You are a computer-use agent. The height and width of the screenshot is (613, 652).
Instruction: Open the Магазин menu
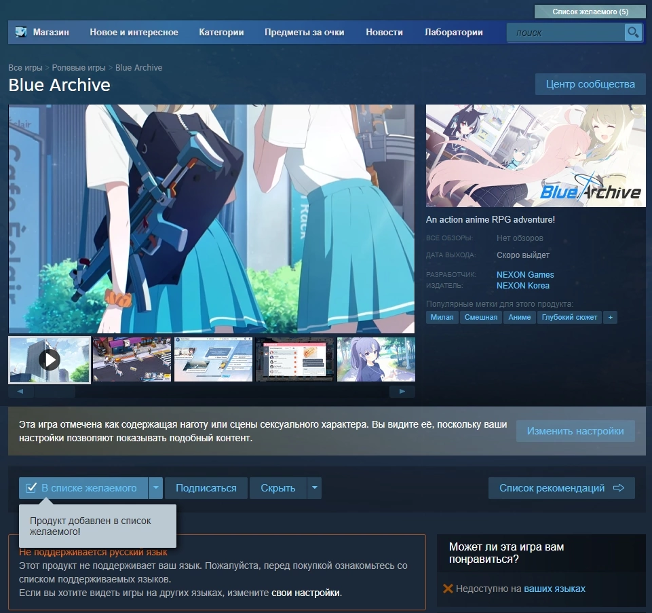point(51,32)
